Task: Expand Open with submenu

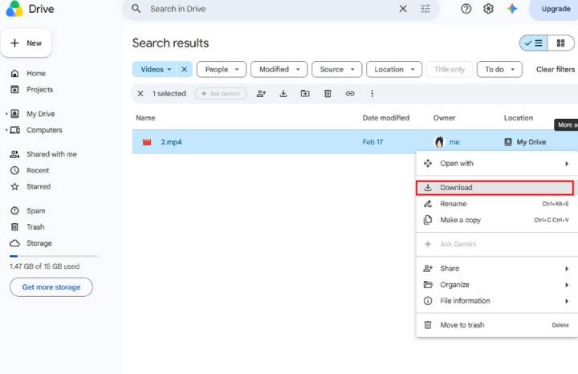Action: tap(497, 164)
